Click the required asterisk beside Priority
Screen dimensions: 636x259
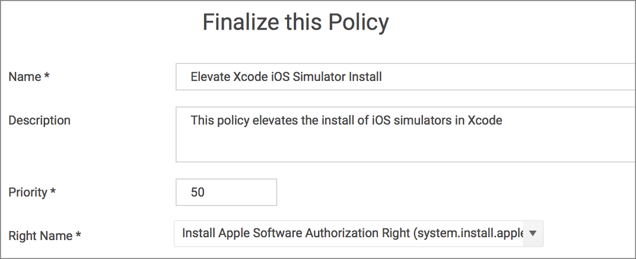[53, 192]
